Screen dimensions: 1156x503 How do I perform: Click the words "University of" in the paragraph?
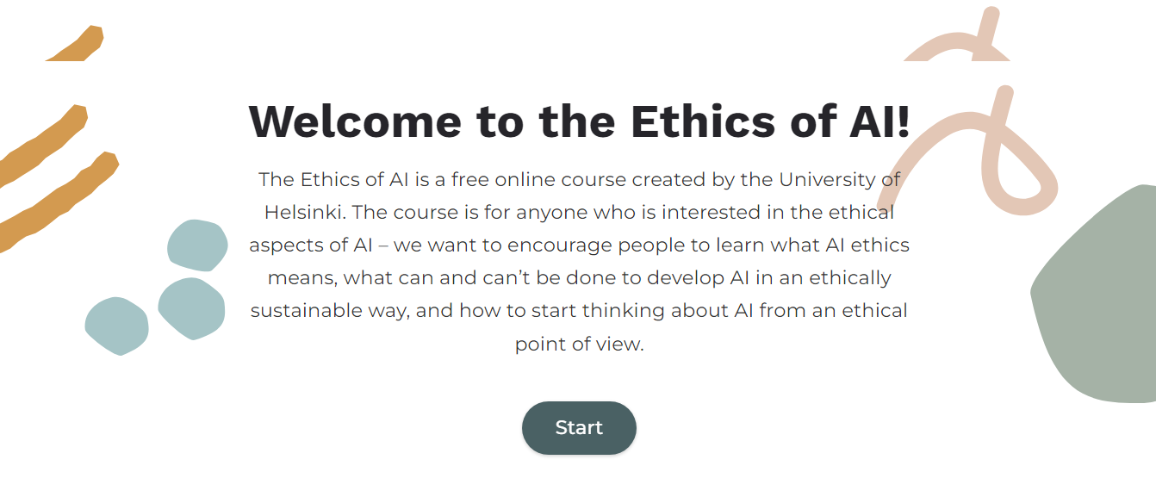click(840, 179)
